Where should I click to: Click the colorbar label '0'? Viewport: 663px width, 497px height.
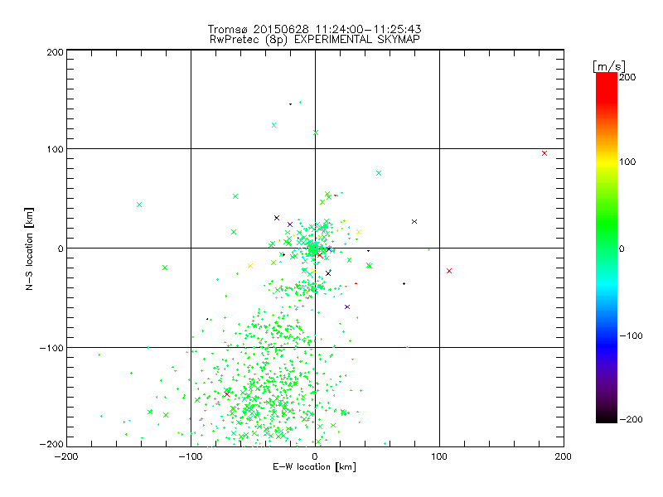coord(622,249)
